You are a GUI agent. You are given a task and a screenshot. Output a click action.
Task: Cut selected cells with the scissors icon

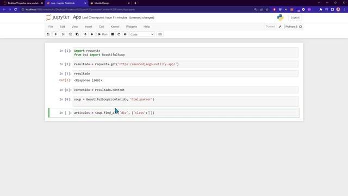tap(63, 34)
